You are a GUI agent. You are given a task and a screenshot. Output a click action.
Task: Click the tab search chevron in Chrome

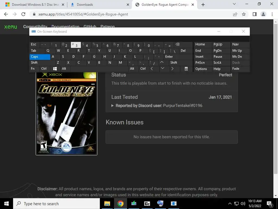point(234,4)
